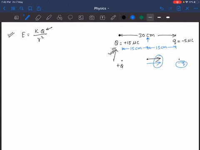Undo the last stroke
Image resolution: width=200 pixels, height=150 pixels.
(x=162, y=9)
